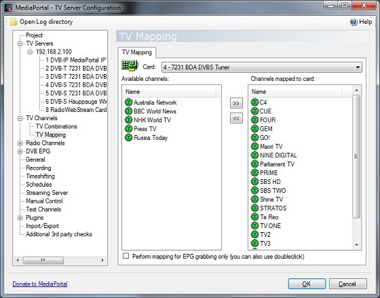Select 8 RadioWebStream Card

76,110
